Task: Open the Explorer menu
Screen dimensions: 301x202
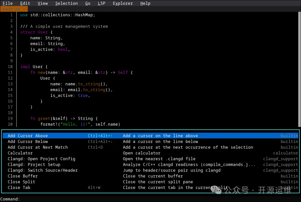Action: click(x=123, y=3)
